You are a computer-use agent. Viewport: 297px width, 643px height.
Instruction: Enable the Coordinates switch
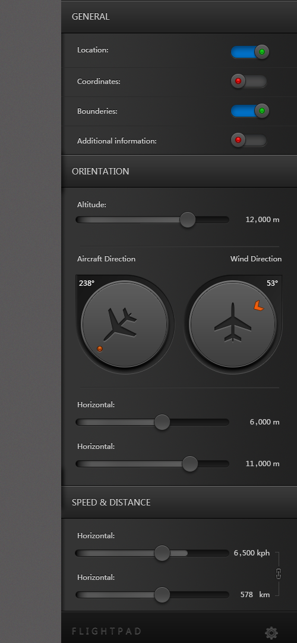click(249, 81)
